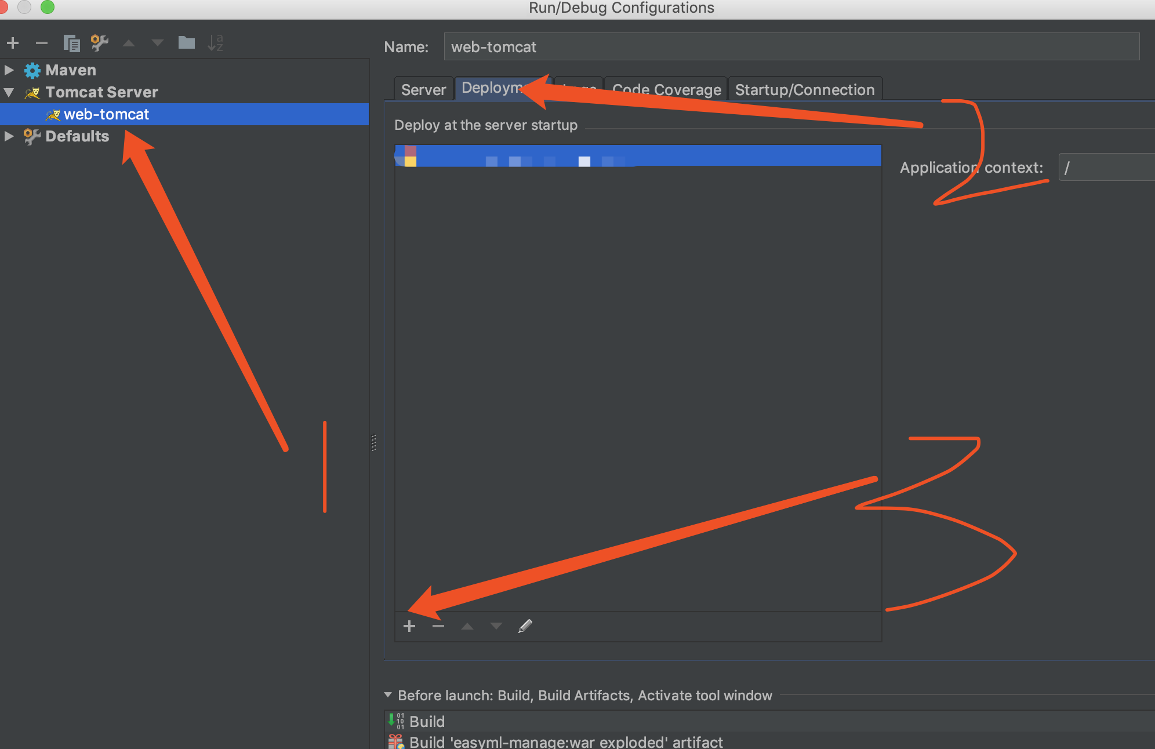Click the Build task icon in Before launch
Image resolution: width=1155 pixels, height=749 pixels.
click(396, 721)
